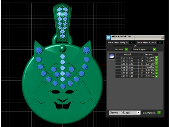Close the Gem Reporter panel
This screenshot has width=169, height=127.
[162, 37]
